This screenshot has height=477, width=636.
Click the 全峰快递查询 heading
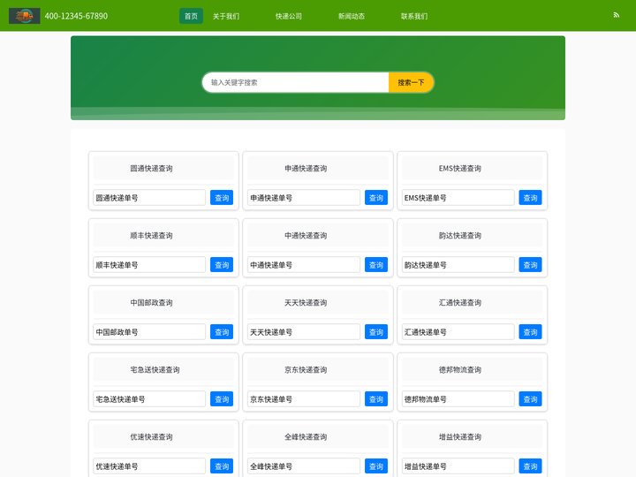coord(306,437)
